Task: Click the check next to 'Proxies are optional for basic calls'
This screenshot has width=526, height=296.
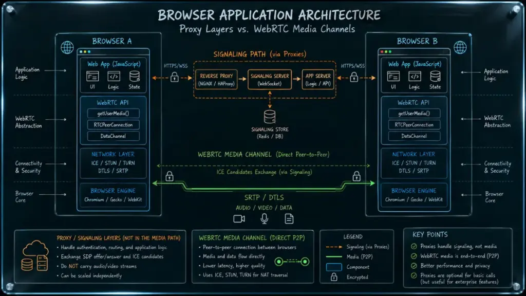Action: (414, 275)
